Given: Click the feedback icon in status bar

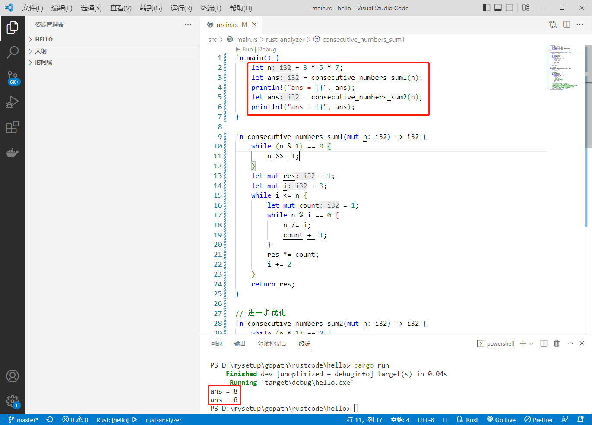Looking at the screenshot, I should [x=565, y=420].
